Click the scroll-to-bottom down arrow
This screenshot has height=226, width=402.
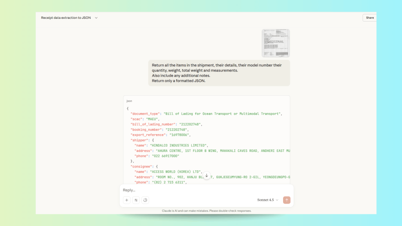pyautogui.click(x=206, y=175)
